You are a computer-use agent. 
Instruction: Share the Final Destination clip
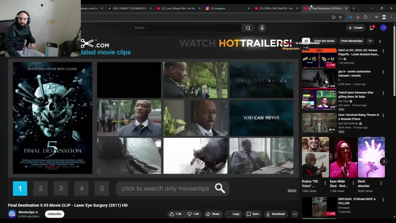click(213, 214)
